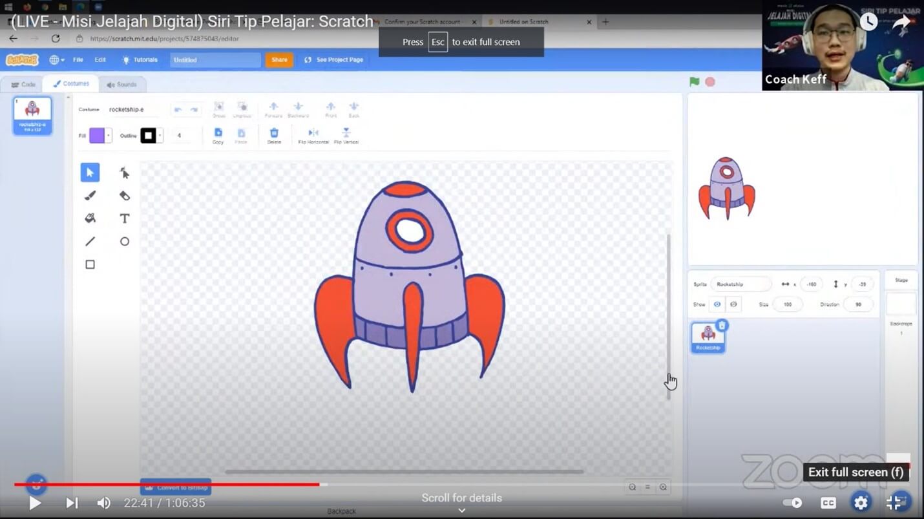Click Flip Horizontal icon

point(313,135)
